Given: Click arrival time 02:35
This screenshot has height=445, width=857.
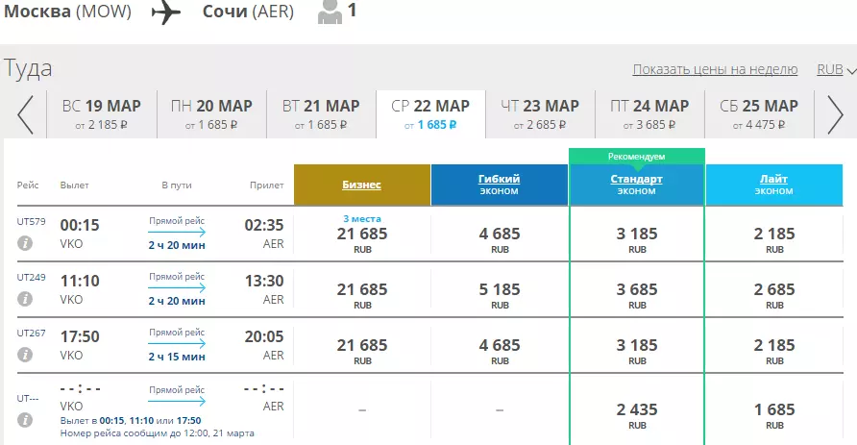Looking at the screenshot, I should [x=264, y=225].
